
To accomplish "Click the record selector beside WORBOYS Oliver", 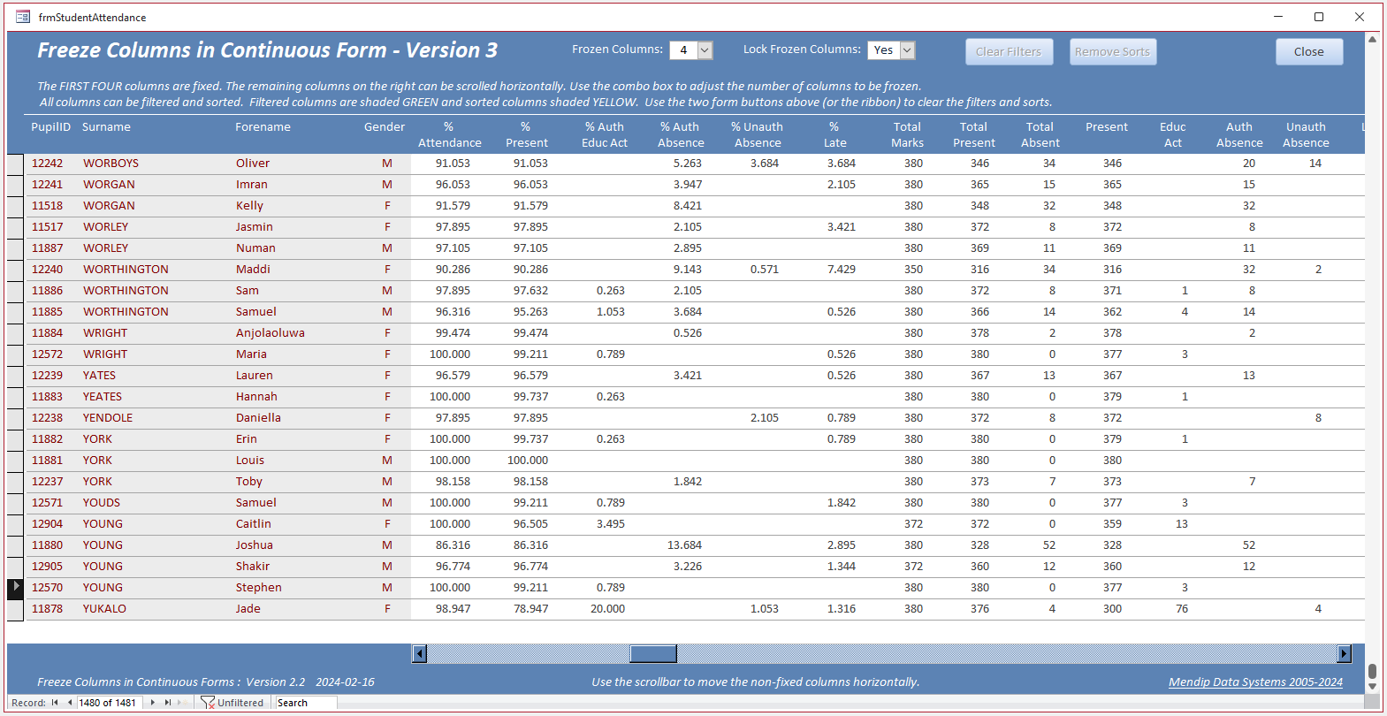I will point(16,164).
